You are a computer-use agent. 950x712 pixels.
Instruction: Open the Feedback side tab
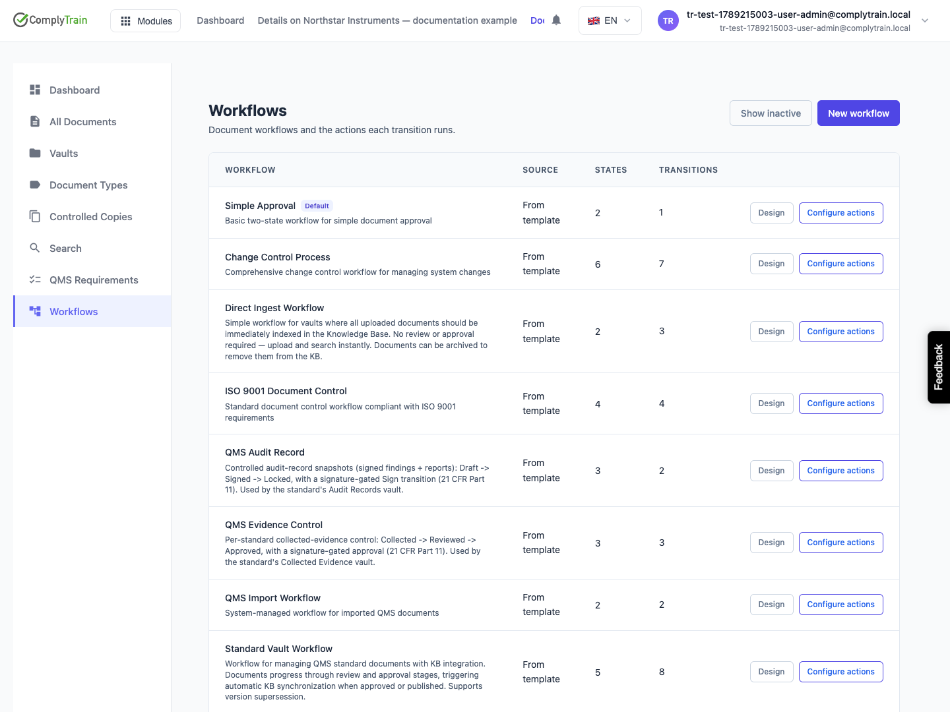click(x=939, y=367)
